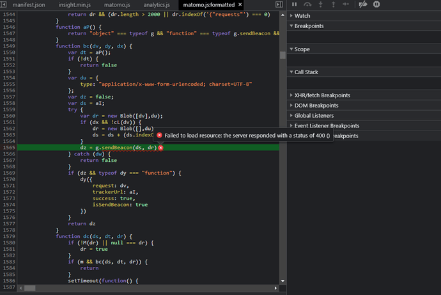The width and height of the screenshot is (441, 295).
Task: Toggle the debugger sidebar pane icon
Action: coord(279,4)
